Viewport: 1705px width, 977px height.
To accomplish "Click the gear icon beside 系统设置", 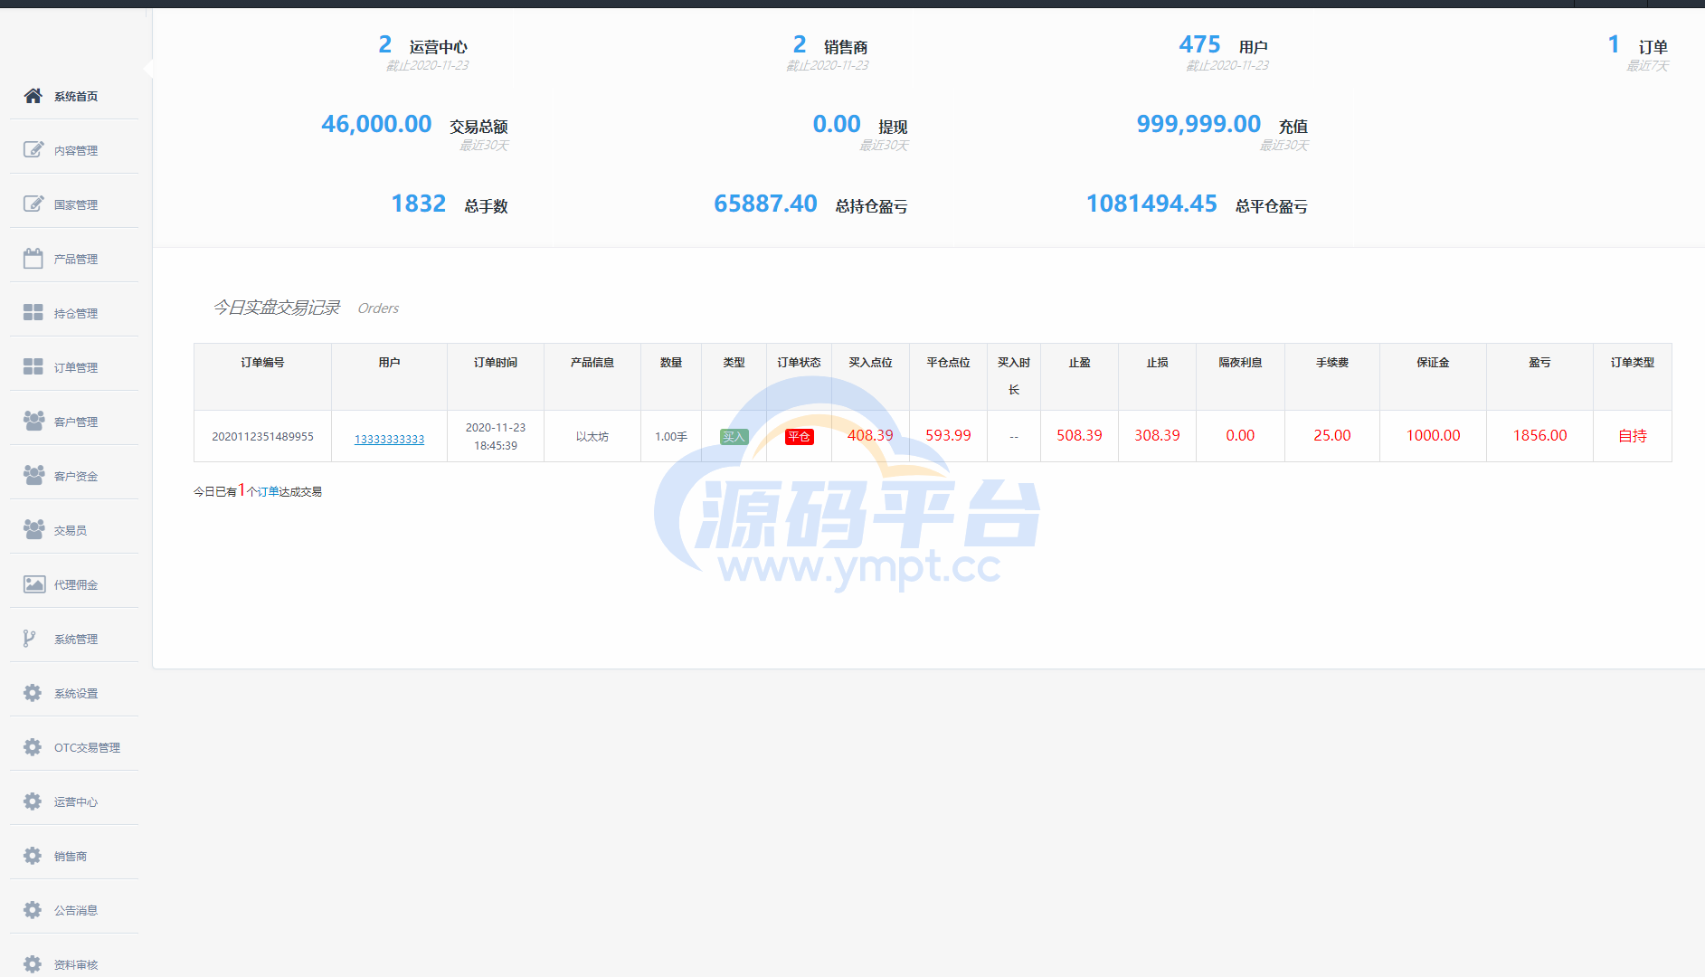I will (33, 693).
